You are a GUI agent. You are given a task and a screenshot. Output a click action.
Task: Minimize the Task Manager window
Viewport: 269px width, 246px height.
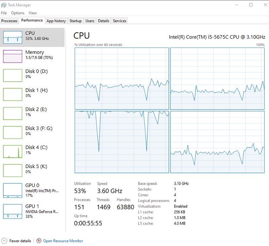(237, 5)
